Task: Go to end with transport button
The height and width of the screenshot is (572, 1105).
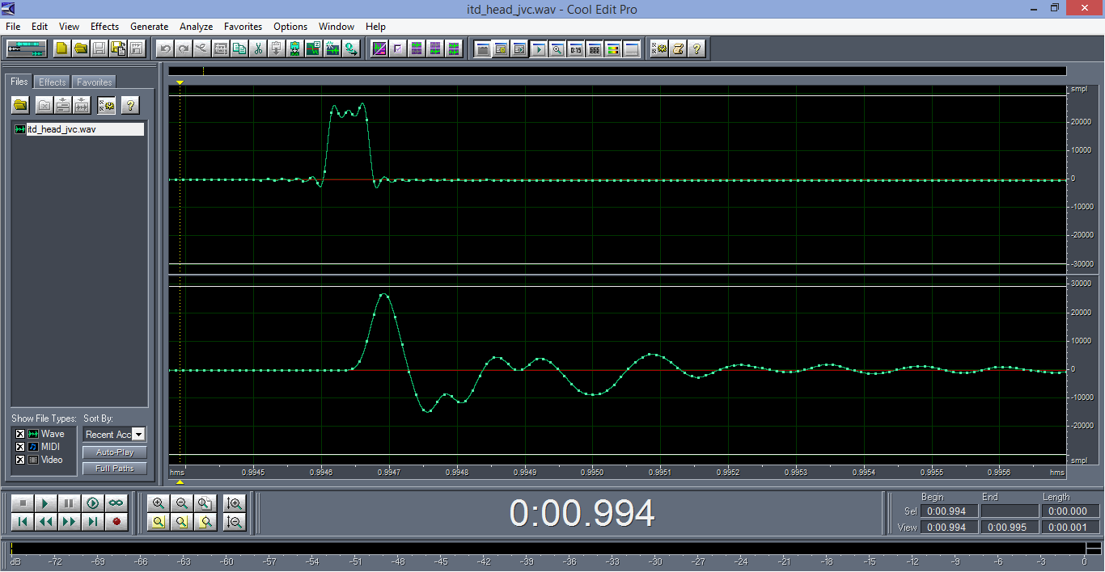Action: (x=93, y=522)
